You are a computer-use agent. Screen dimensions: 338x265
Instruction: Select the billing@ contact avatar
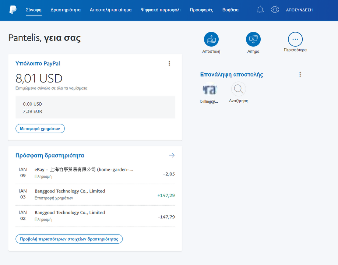click(x=210, y=89)
